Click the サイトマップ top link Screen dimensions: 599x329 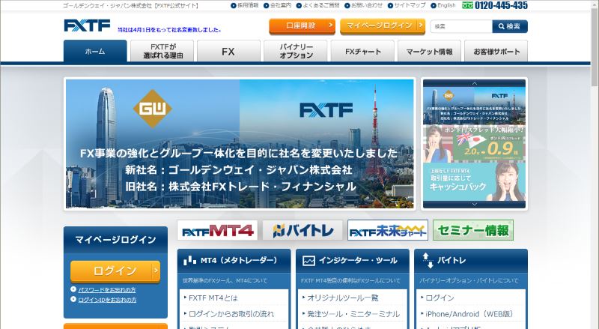(407, 5)
